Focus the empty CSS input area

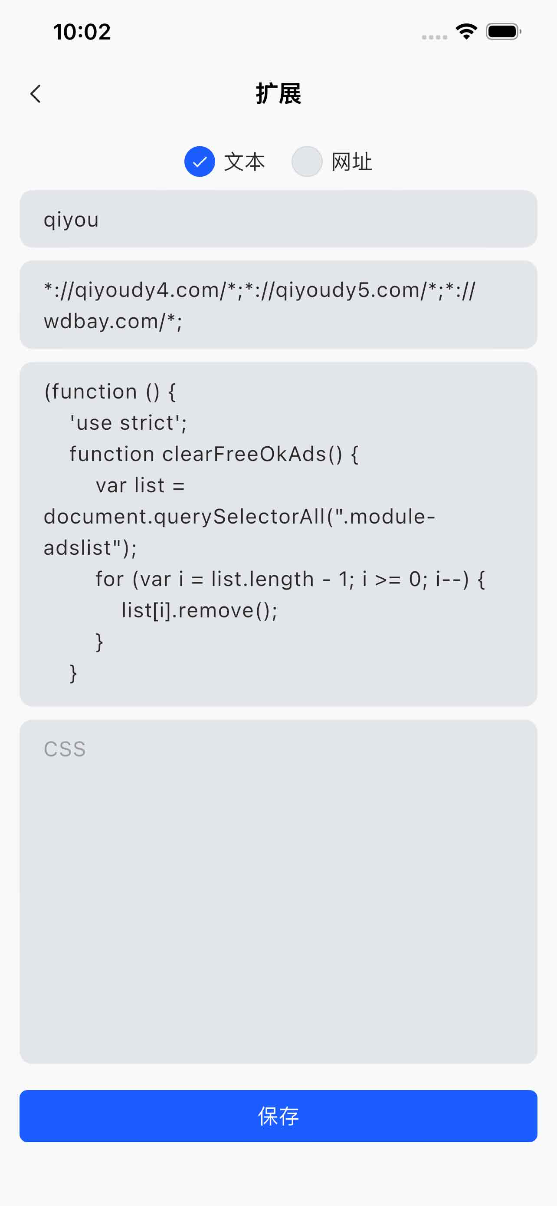tap(278, 892)
